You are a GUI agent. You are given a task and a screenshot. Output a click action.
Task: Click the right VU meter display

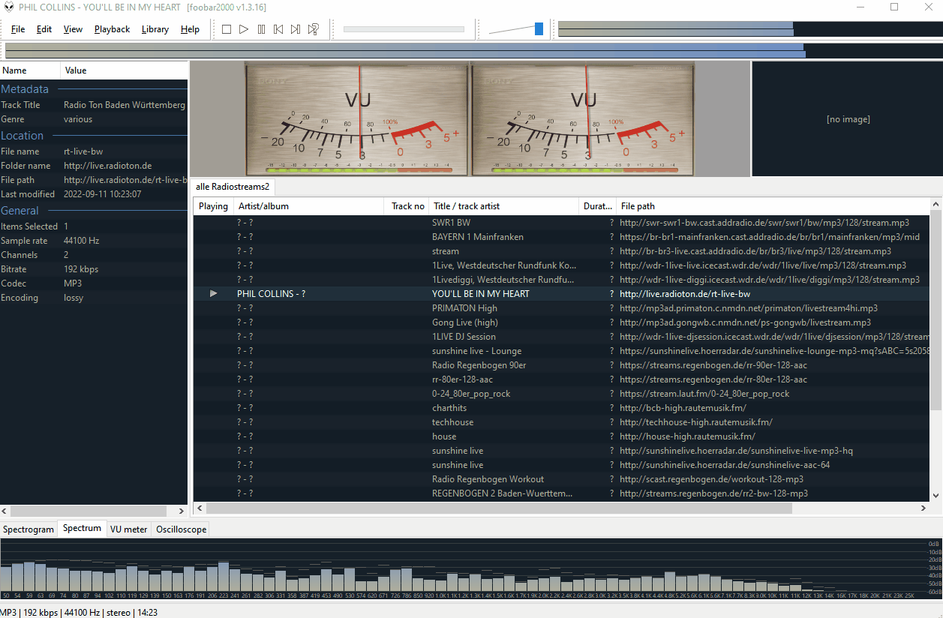(582, 118)
